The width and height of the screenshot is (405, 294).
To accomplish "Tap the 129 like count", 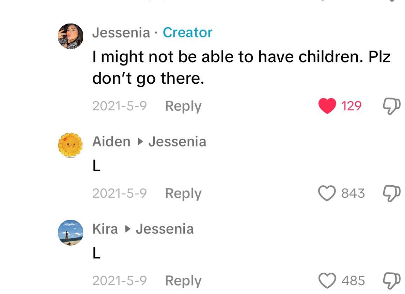I will [351, 106].
